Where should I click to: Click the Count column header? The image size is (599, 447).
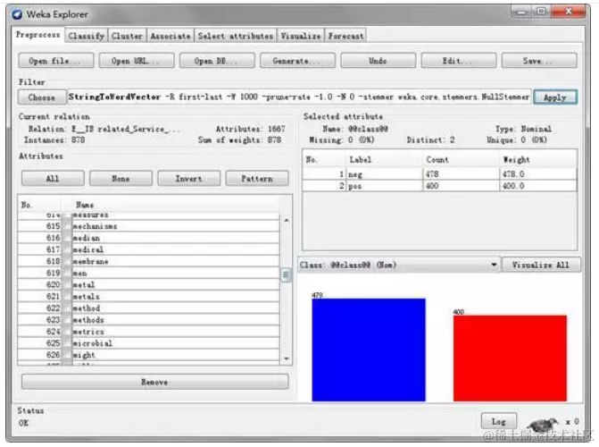pyautogui.click(x=461, y=160)
